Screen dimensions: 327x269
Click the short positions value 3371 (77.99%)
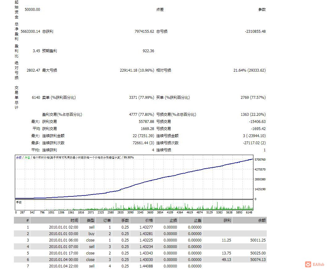click(x=141, y=98)
